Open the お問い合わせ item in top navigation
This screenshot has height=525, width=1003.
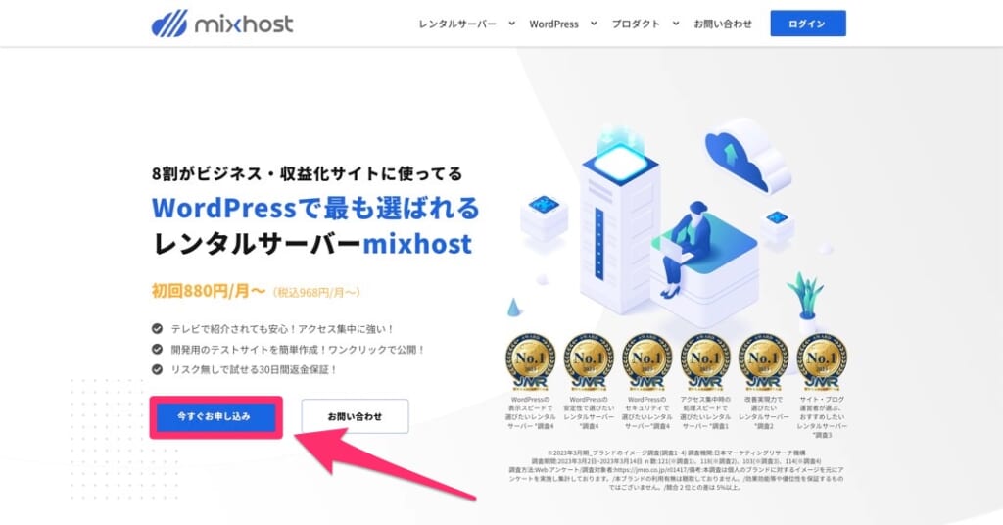(x=723, y=24)
